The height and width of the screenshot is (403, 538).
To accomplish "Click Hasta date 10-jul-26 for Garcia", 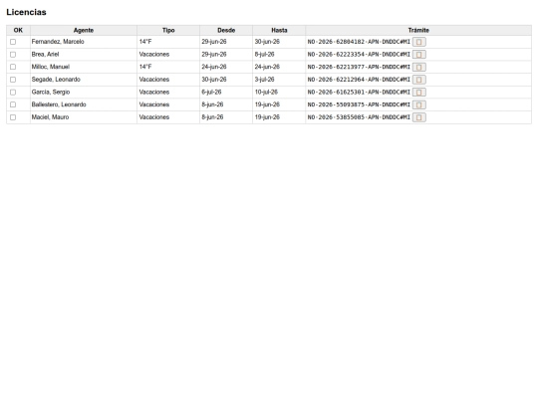I will [266, 92].
